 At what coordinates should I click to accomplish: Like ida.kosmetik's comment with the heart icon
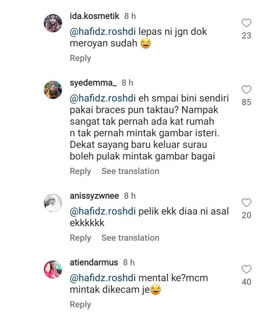click(247, 23)
